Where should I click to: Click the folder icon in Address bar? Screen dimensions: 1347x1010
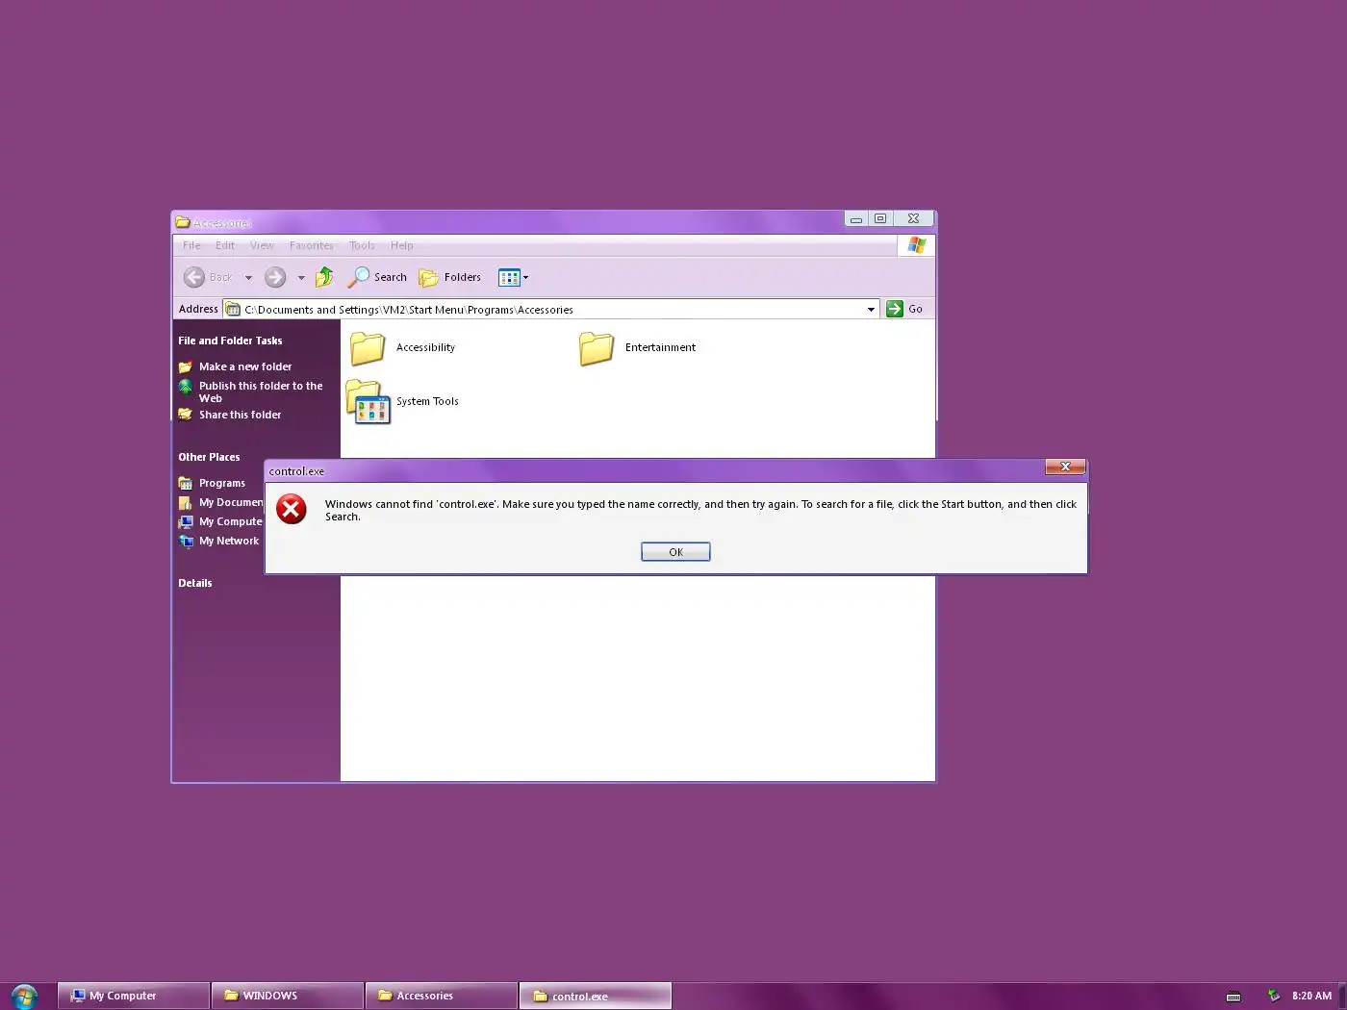(x=233, y=309)
